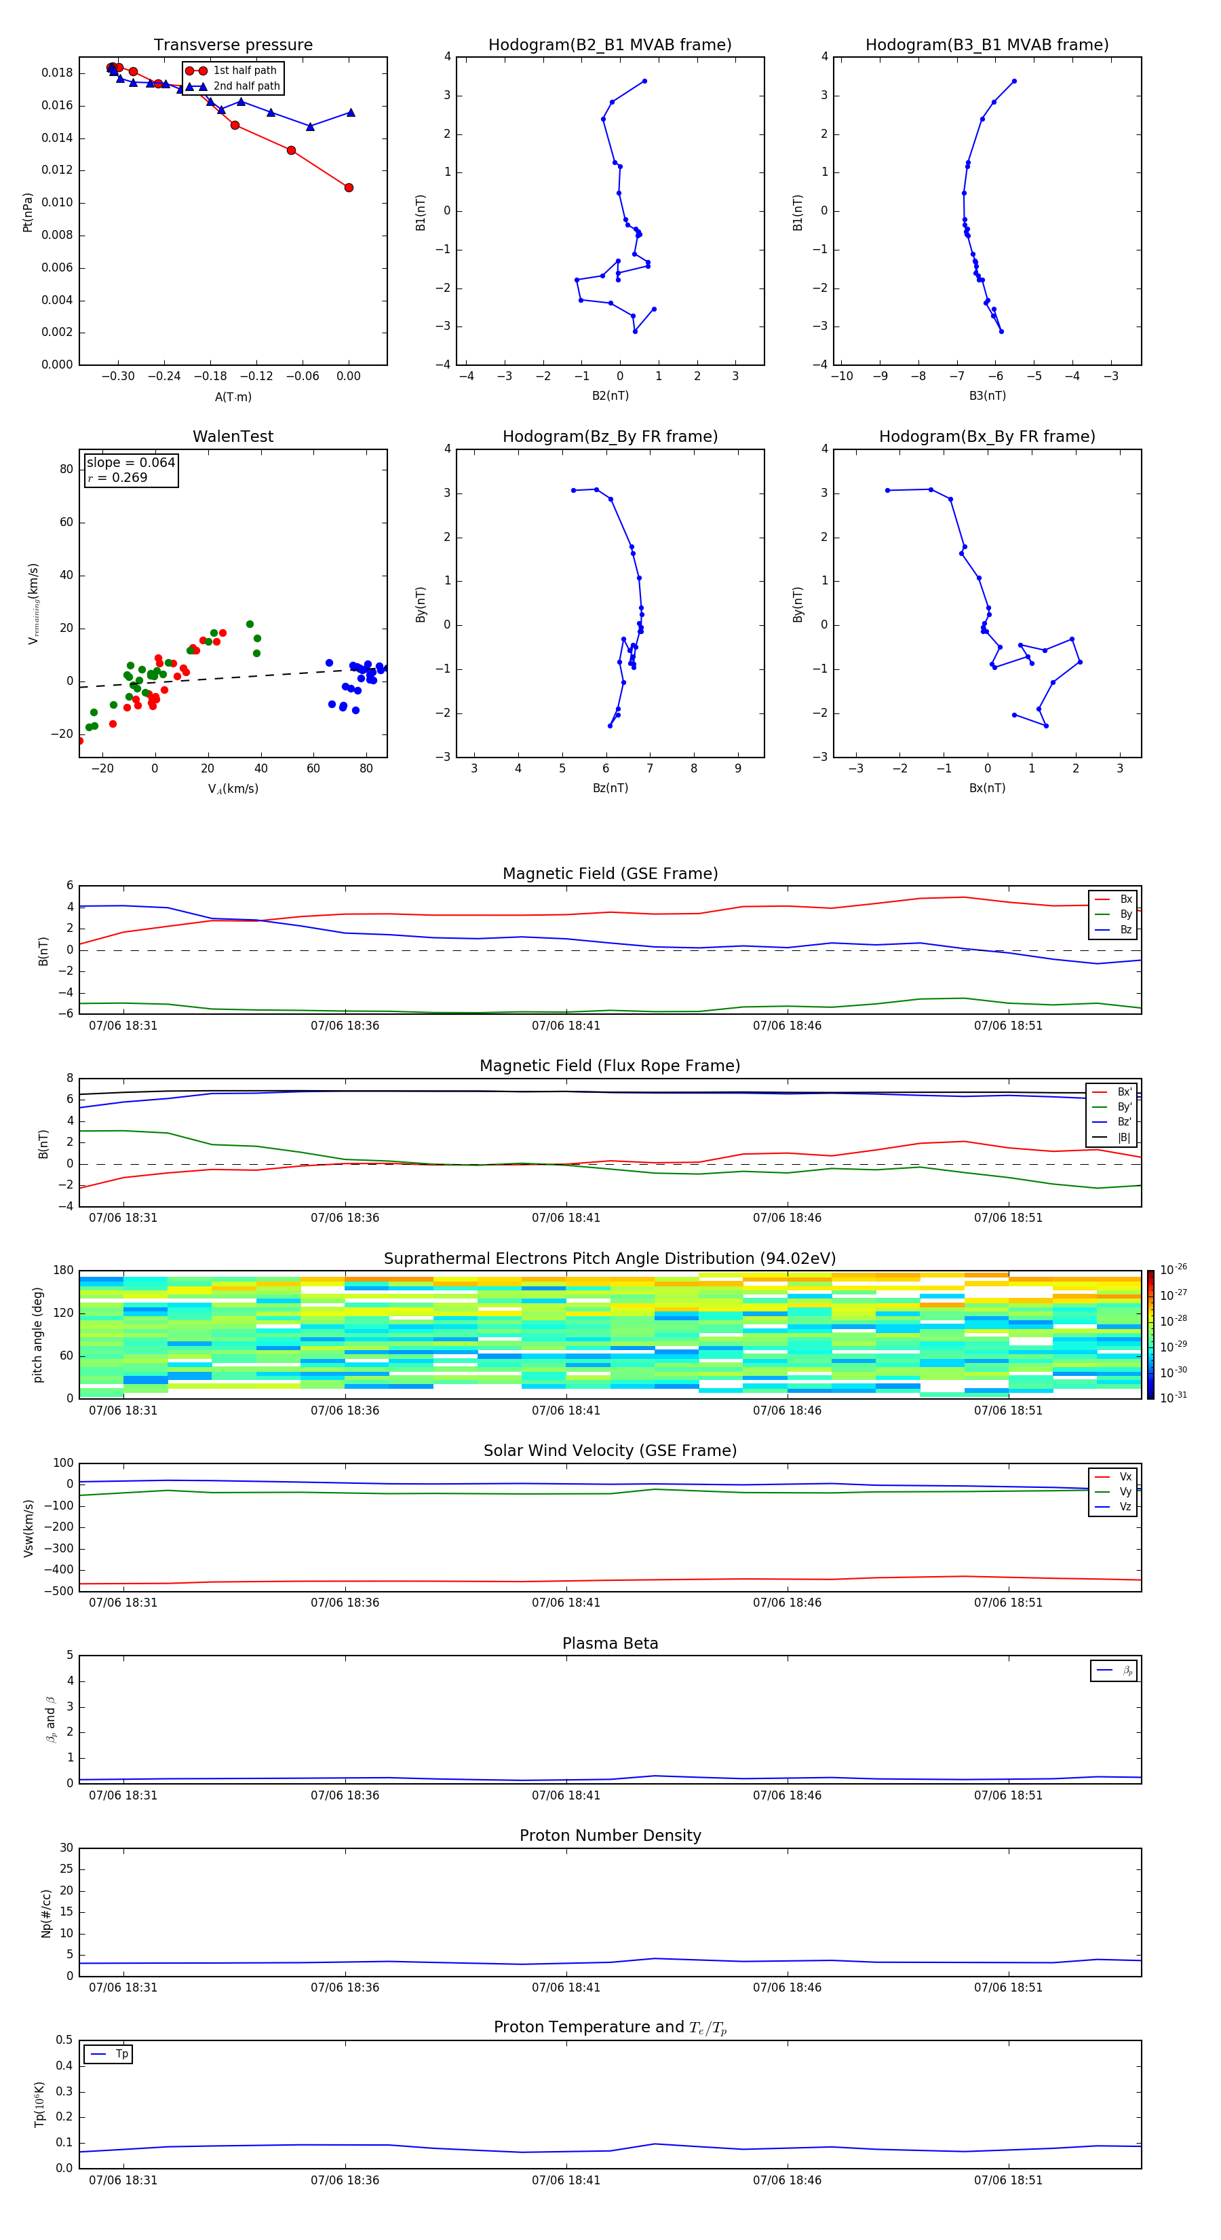Click the last red 1st-half-path point at A=0.00
Screen dimensions: 1221x2240
pyautogui.click(x=349, y=188)
